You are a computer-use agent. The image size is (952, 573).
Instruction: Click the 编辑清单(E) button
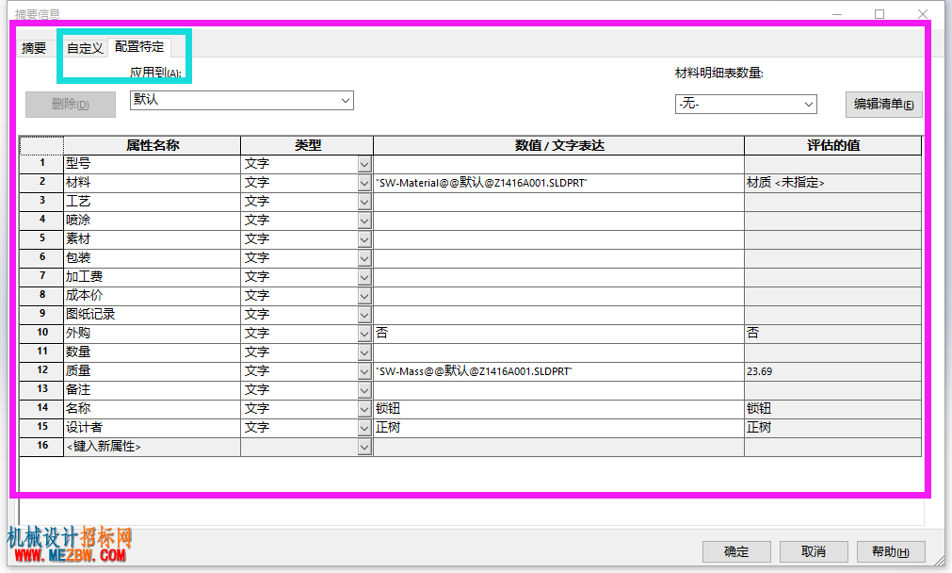coord(883,104)
